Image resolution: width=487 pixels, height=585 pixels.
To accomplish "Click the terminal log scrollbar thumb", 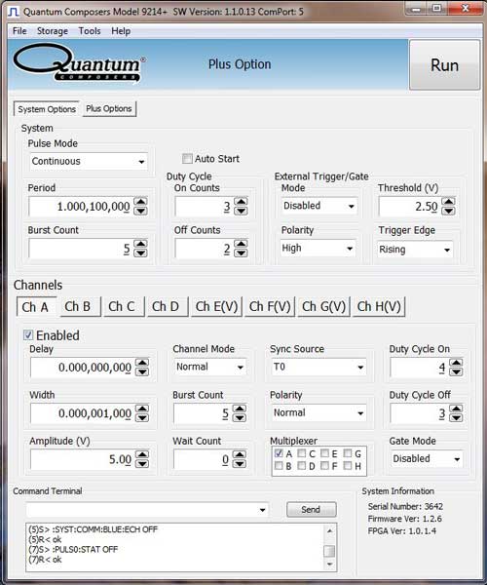I will [x=329, y=551].
